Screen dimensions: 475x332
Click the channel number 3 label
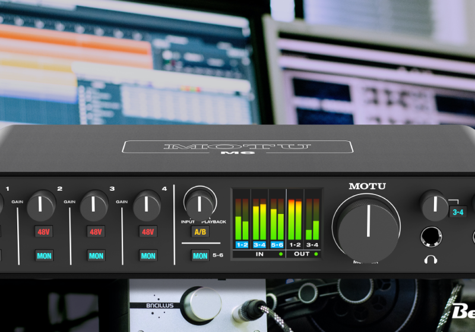112,189
